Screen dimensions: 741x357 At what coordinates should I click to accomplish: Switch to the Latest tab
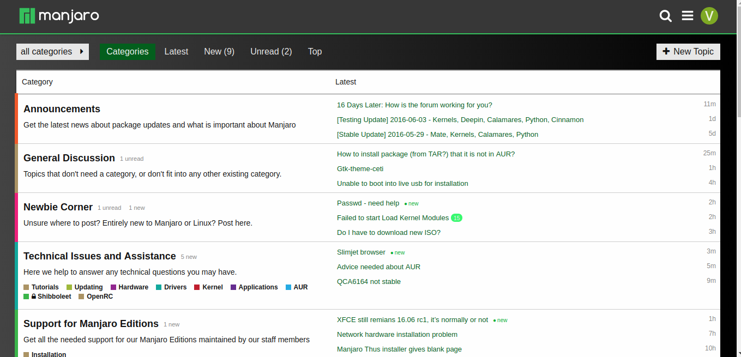coord(176,52)
